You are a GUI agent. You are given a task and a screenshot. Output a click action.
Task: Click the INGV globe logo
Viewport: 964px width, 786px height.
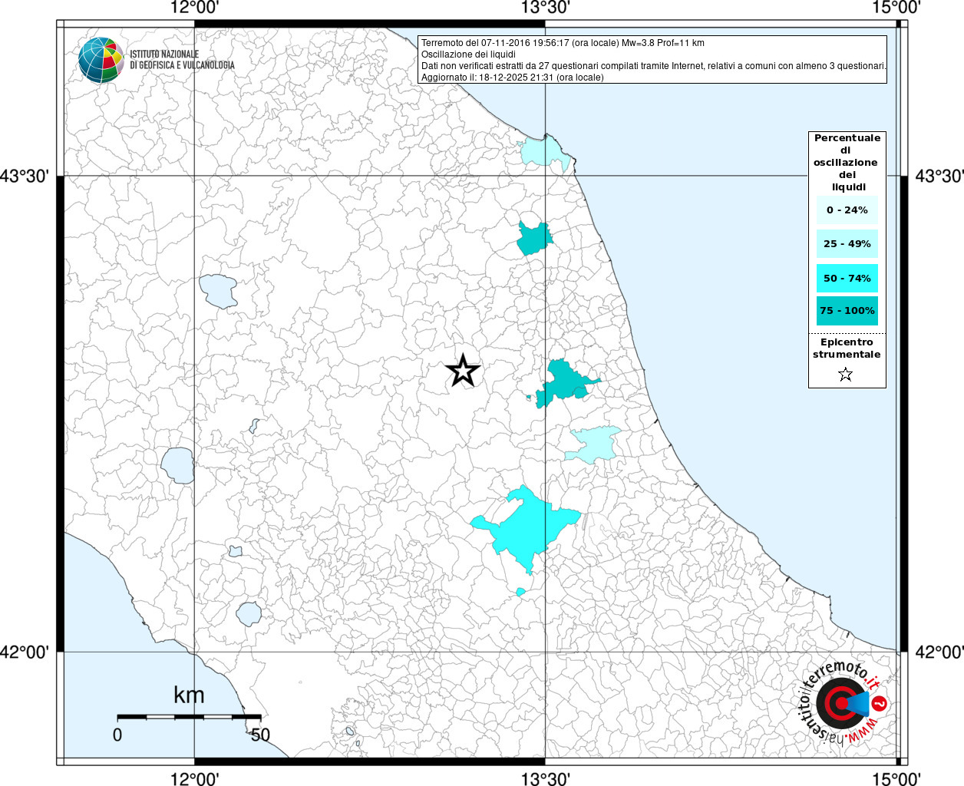click(x=101, y=60)
